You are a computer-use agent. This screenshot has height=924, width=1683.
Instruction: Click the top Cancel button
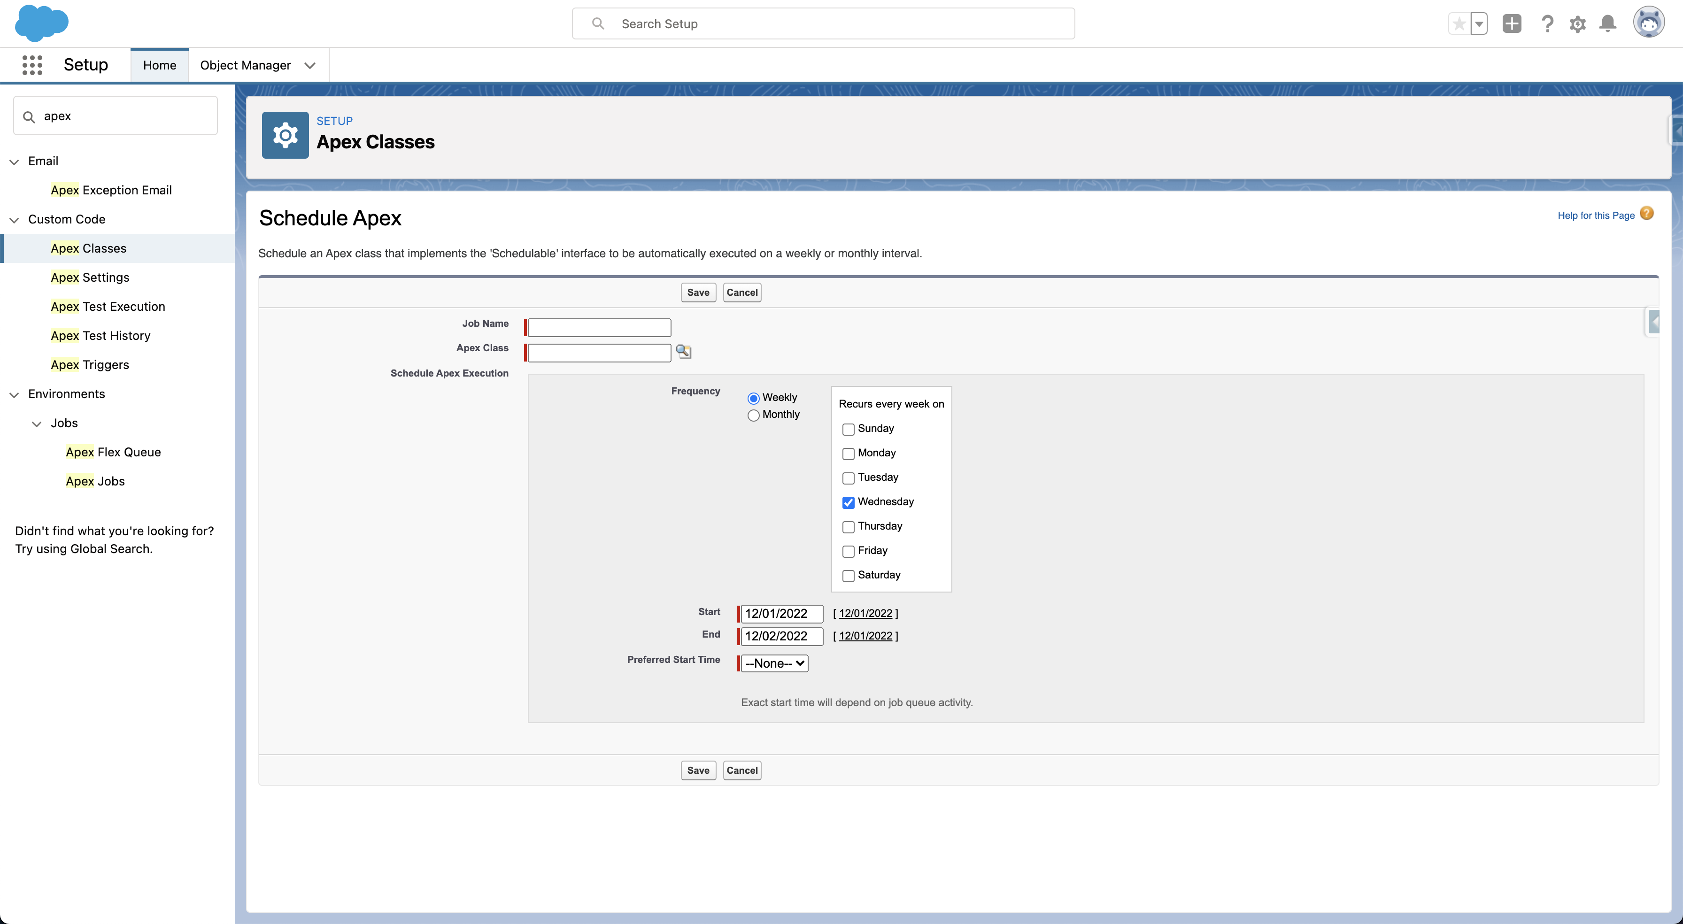(742, 293)
